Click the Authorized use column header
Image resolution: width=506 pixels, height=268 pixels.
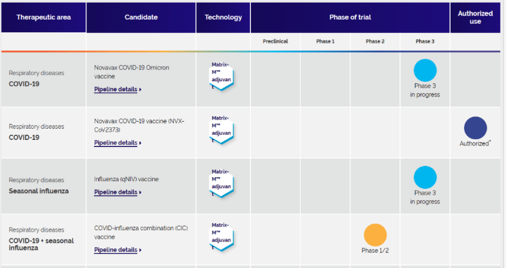pyautogui.click(x=475, y=17)
